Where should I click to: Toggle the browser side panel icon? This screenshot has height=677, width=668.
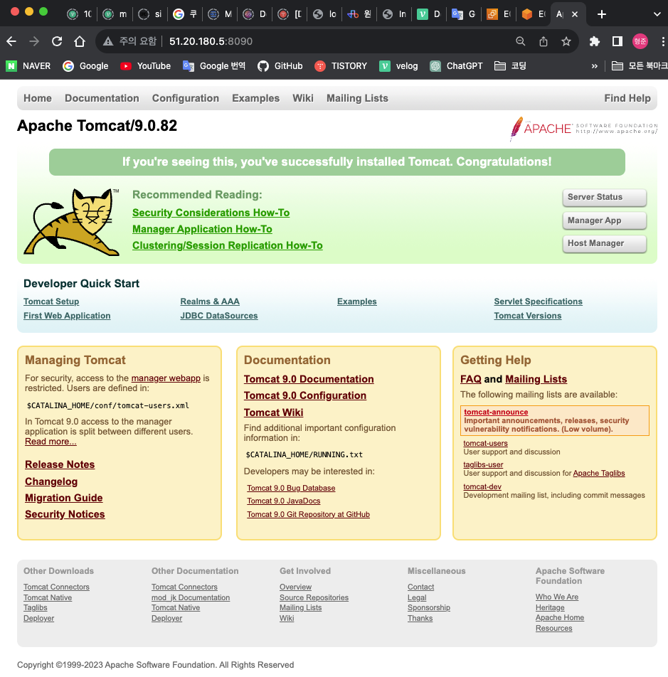[617, 41]
